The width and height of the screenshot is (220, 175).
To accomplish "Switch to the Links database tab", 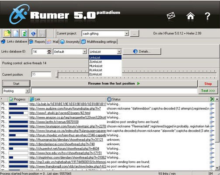I will coord(14,42).
